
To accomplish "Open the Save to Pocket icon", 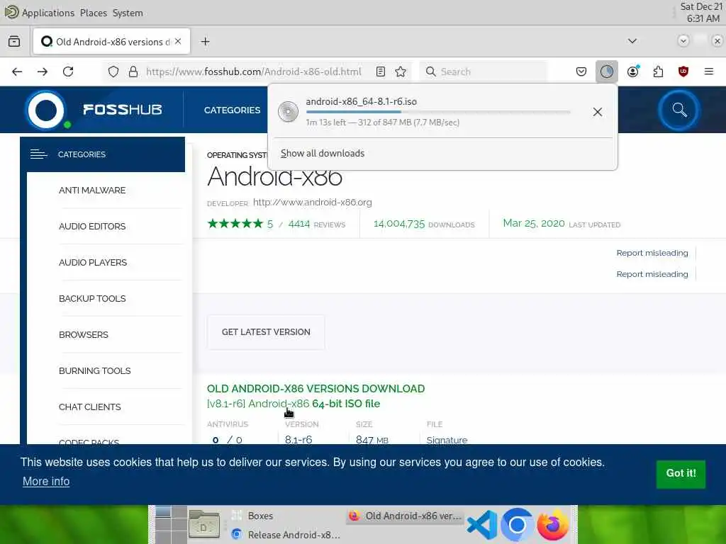I will [x=581, y=72].
